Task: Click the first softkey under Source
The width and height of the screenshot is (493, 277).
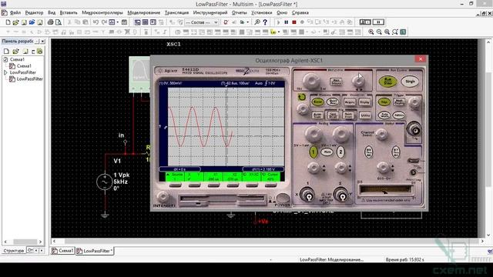Action: pos(175,185)
